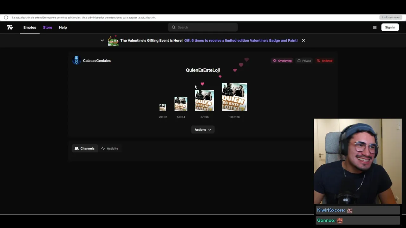Focus the Search input field
Screen dimensions: 406x228
(203, 27)
